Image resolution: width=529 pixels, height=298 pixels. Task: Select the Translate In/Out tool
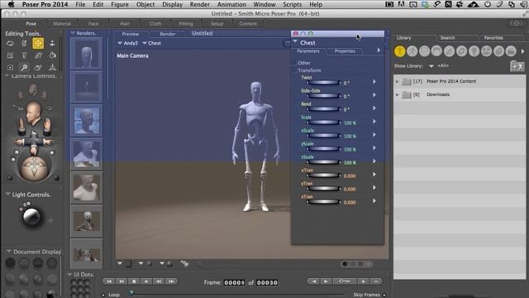click(x=52, y=43)
